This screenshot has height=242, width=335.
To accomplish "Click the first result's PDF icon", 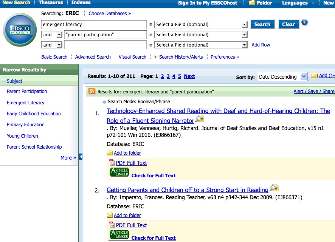I will pyautogui.click(x=112, y=163).
